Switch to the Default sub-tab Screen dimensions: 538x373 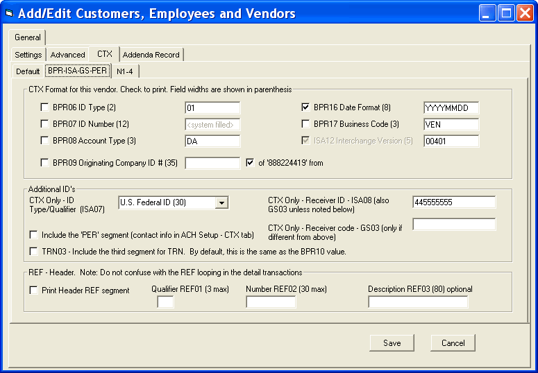pos(28,71)
